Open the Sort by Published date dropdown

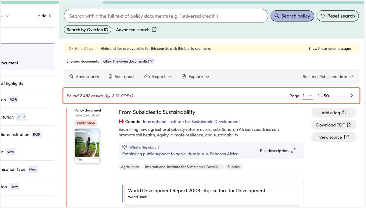328,76
